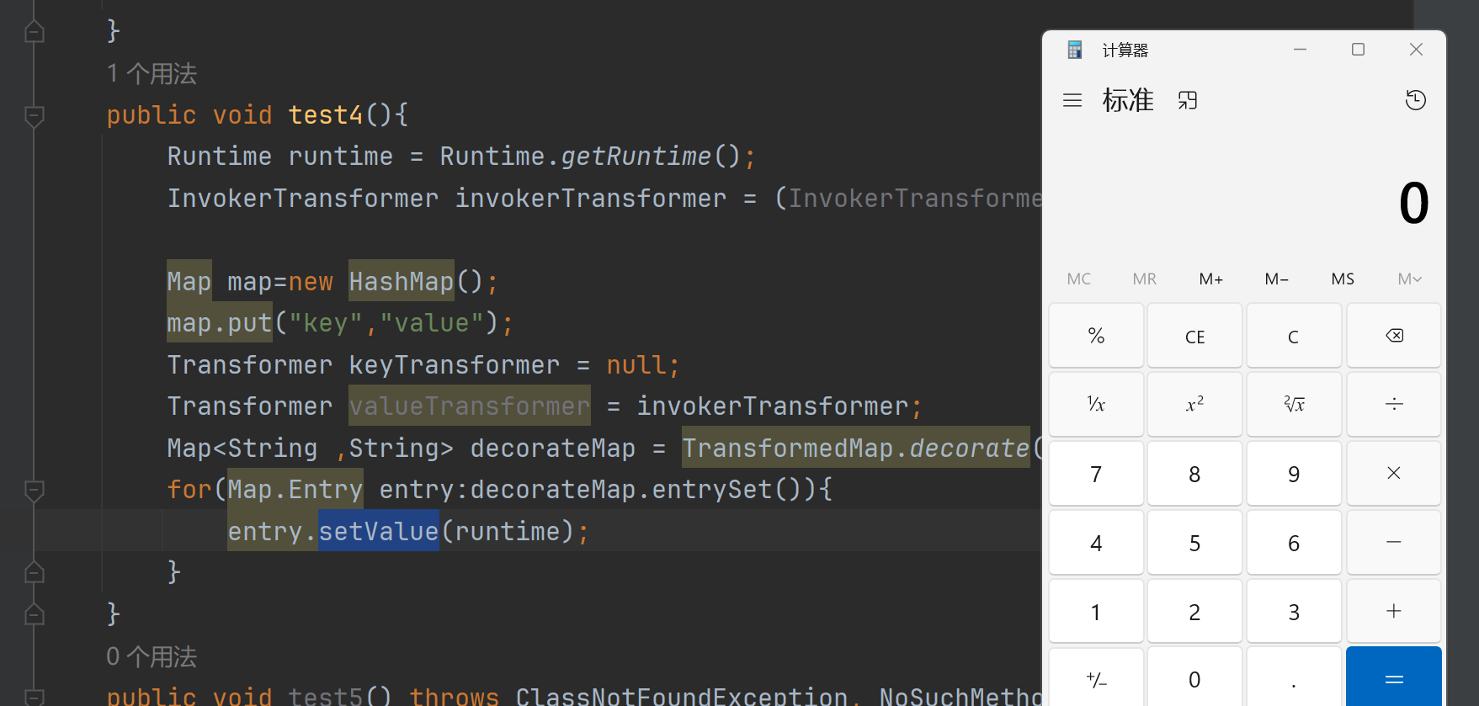This screenshot has width=1479, height=706.
Task: Click the getRuntime method call
Action: click(x=636, y=157)
